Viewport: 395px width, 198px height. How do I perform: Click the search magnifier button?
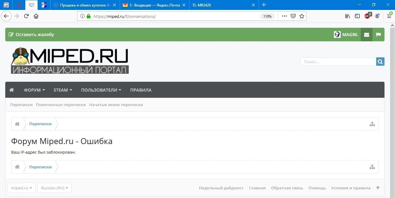380,62
